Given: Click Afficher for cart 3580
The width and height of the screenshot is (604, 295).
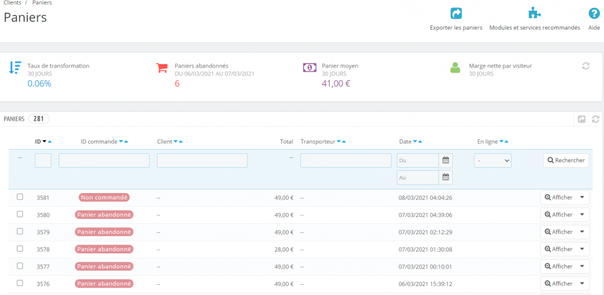Looking at the screenshot, I should tap(559, 215).
